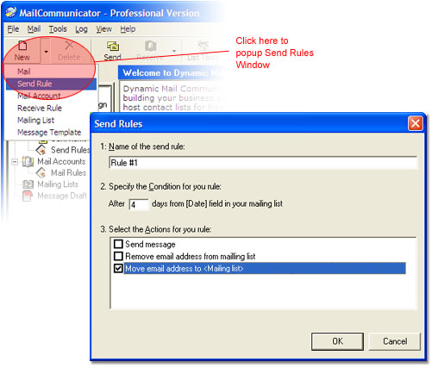Click the send rule name field
Image resolution: width=432 pixels, height=368 pixels.
(263, 163)
